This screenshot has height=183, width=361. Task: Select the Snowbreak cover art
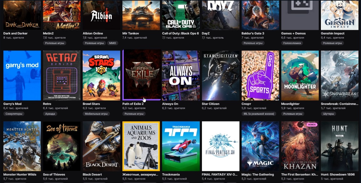340,75
